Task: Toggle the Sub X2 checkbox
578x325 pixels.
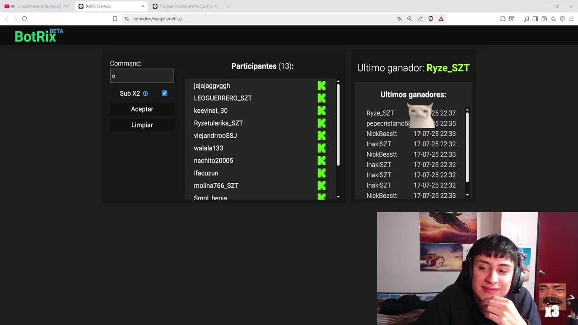Action: click(x=164, y=93)
